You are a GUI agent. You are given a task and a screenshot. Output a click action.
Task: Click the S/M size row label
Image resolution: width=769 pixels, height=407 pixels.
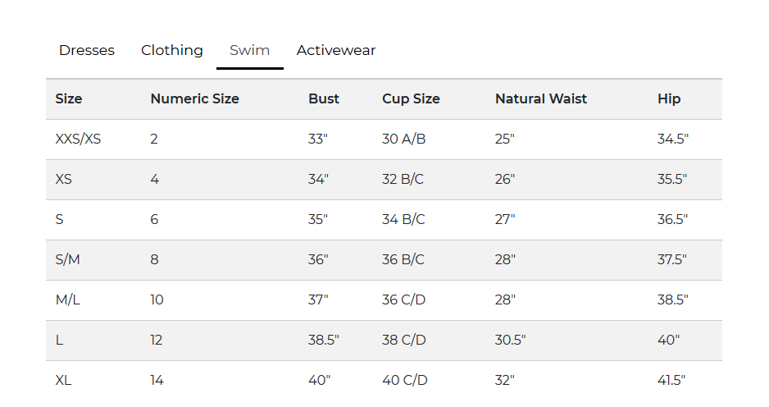click(x=67, y=259)
